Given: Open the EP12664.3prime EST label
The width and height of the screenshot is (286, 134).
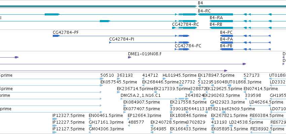Looking at the screenshot, I should [144, 116].
